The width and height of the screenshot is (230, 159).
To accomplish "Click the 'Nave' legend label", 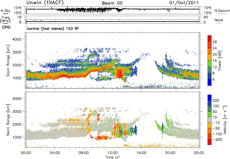I will pyautogui.click(x=218, y=20).
